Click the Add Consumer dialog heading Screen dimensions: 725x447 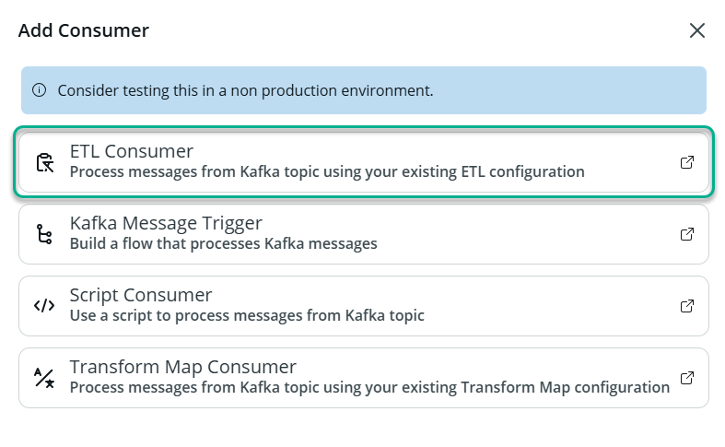tap(84, 30)
